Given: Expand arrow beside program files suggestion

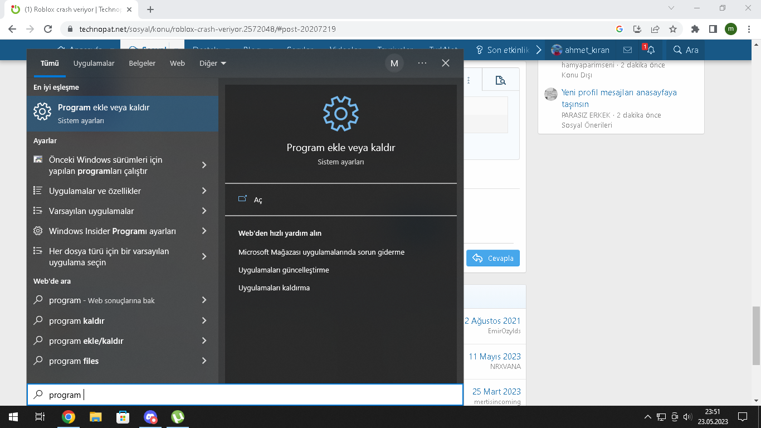Looking at the screenshot, I should pos(204,361).
